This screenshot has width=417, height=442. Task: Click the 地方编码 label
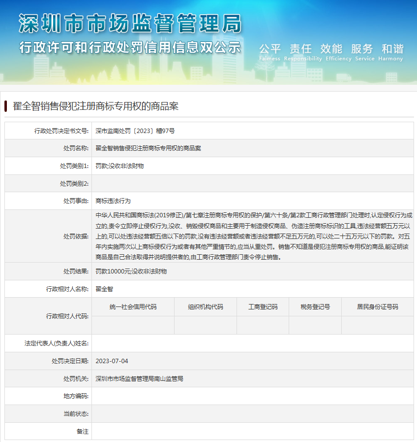pyautogui.click(x=76, y=396)
